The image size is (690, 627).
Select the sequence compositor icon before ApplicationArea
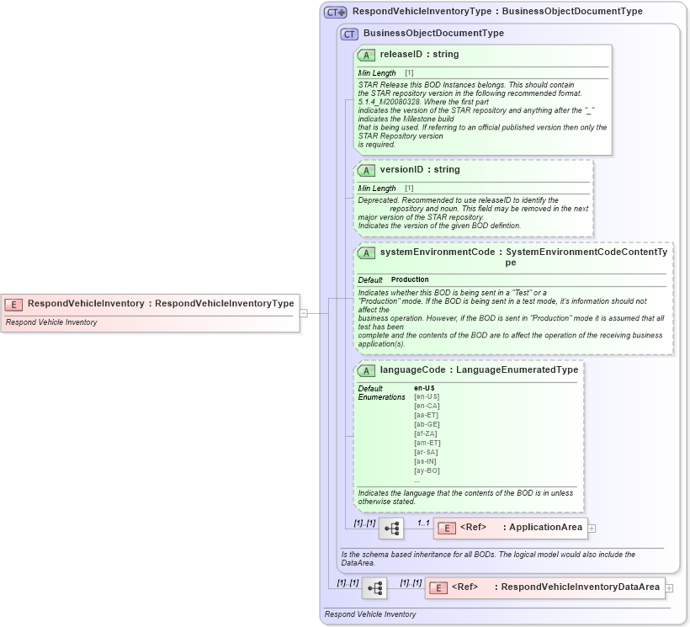pyautogui.click(x=390, y=527)
